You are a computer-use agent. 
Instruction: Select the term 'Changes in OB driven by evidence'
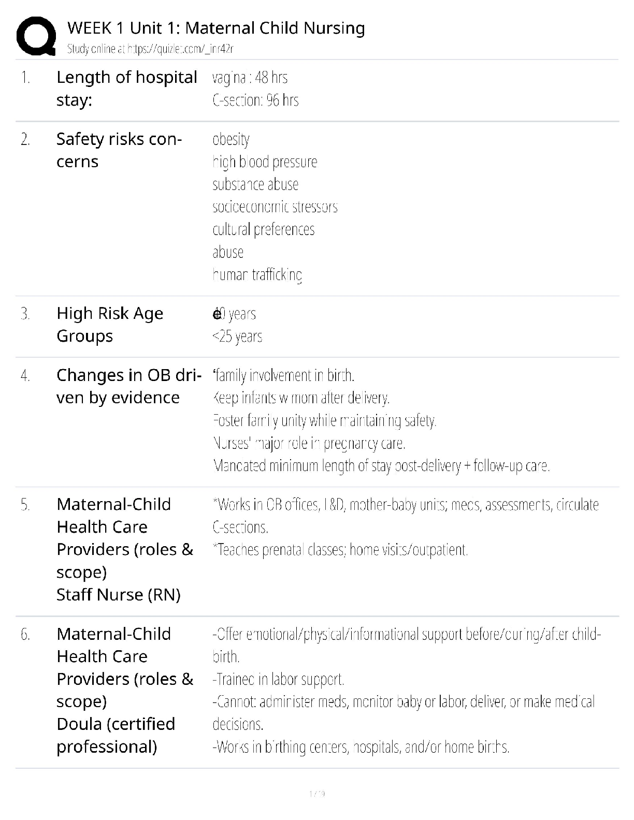128,386
